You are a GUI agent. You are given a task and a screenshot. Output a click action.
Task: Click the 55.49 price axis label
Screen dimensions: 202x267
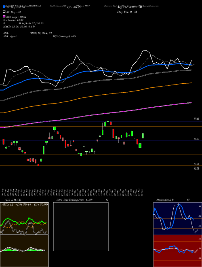[197, 139]
